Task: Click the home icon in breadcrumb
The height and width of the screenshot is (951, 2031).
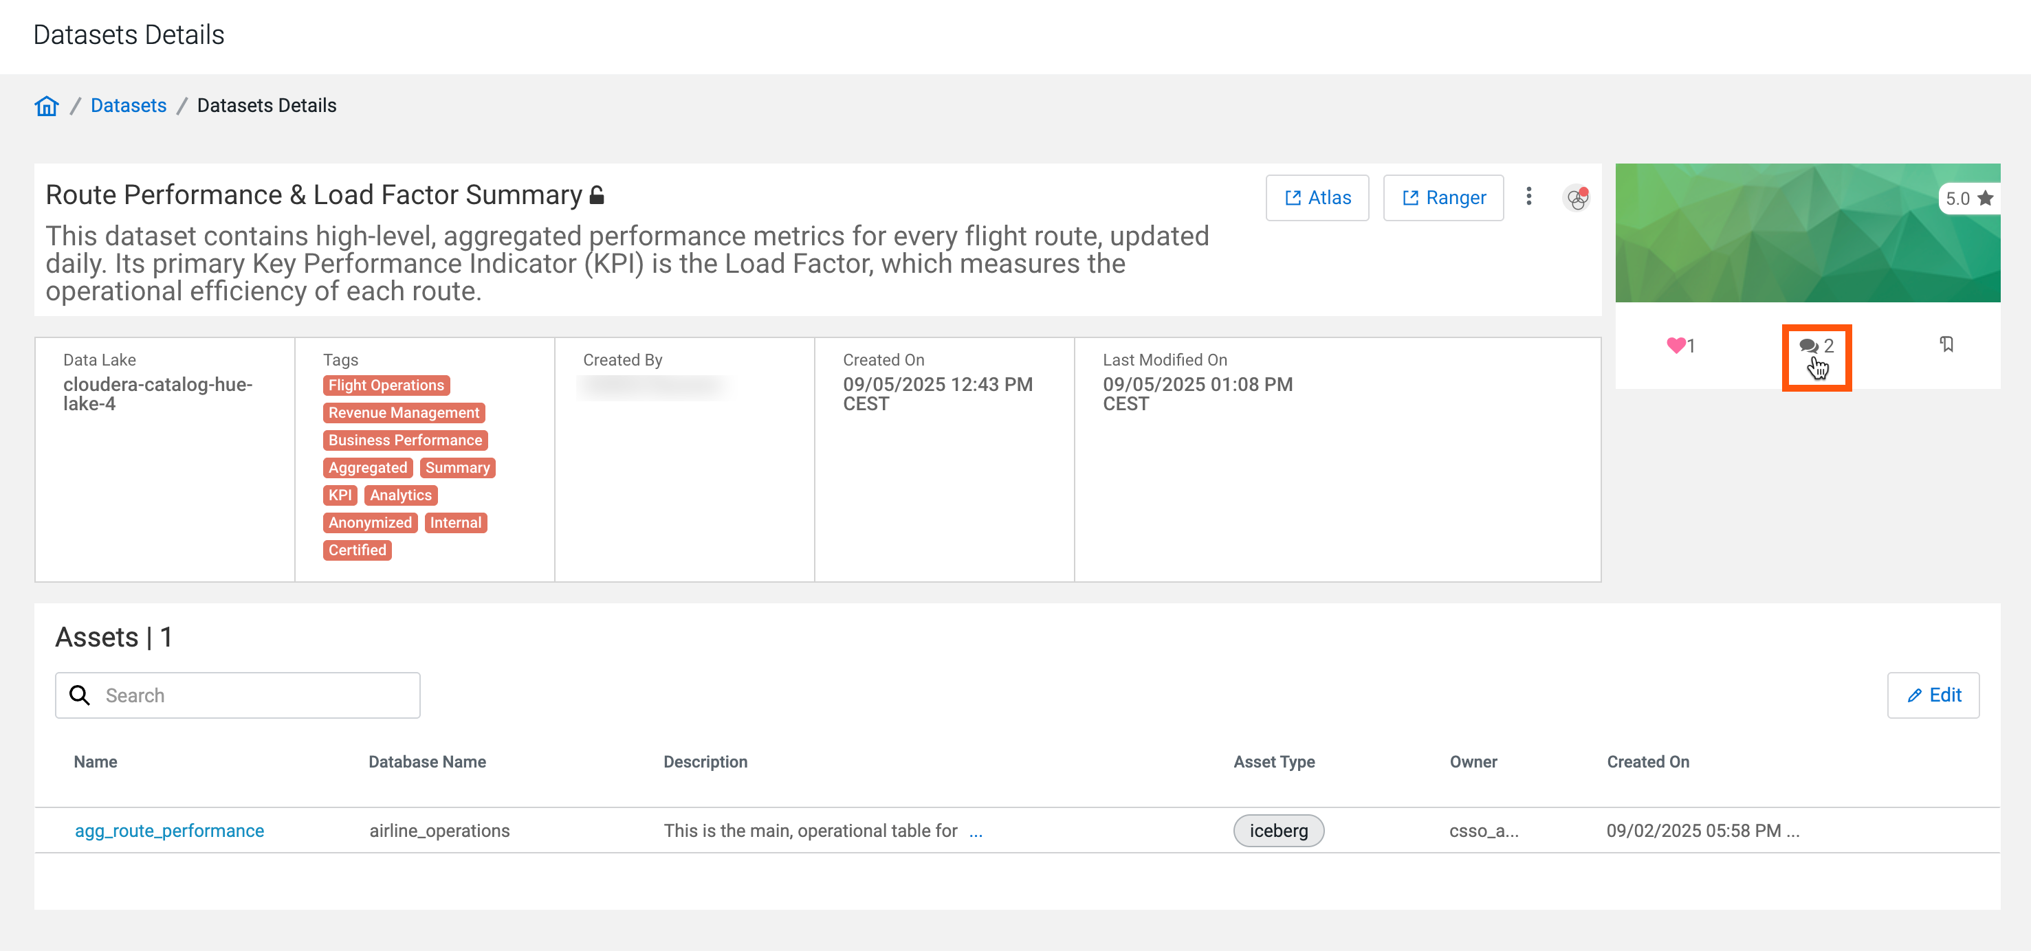Action: tap(47, 106)
